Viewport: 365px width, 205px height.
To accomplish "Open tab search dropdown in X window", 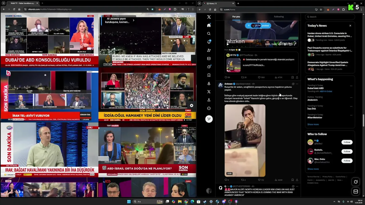I will click(200, 3).
